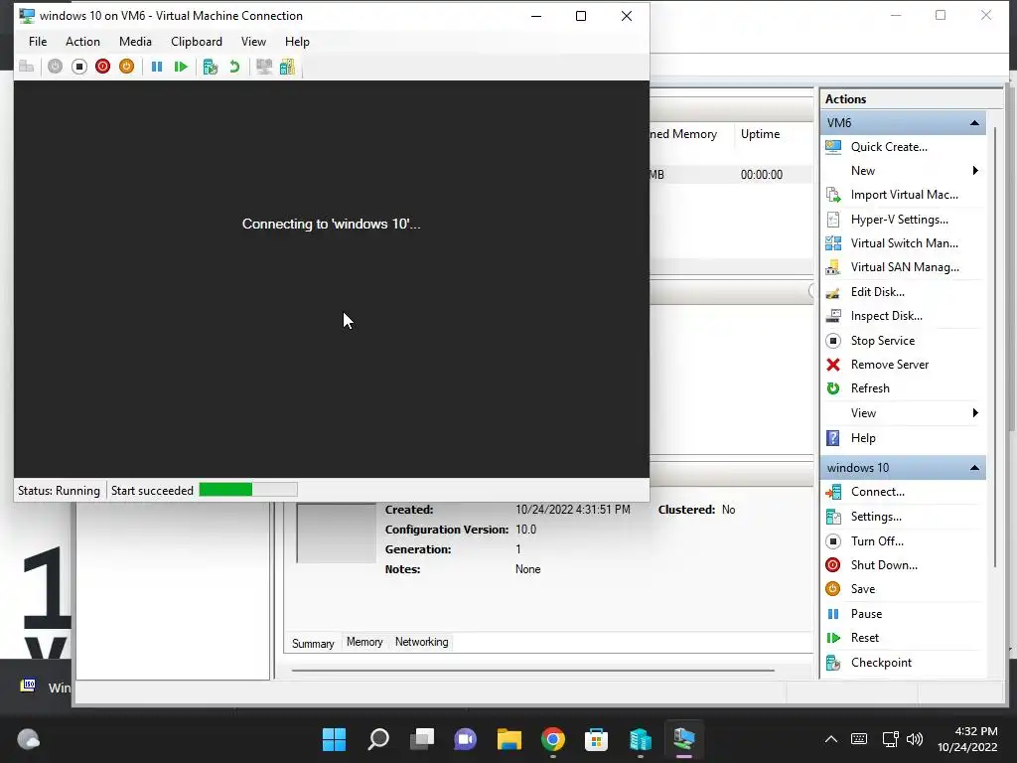Click the green Reset toolbar icon
The height and width of the screenshot is (763, 1017).
[181, 67]
